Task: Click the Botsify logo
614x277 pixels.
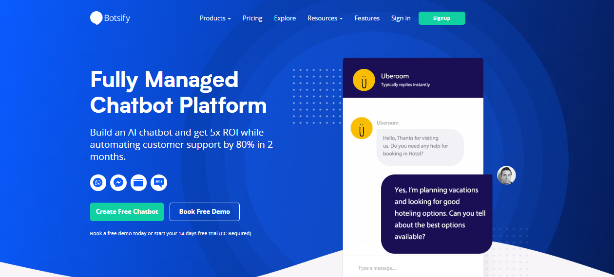Action: coord(110,18)
